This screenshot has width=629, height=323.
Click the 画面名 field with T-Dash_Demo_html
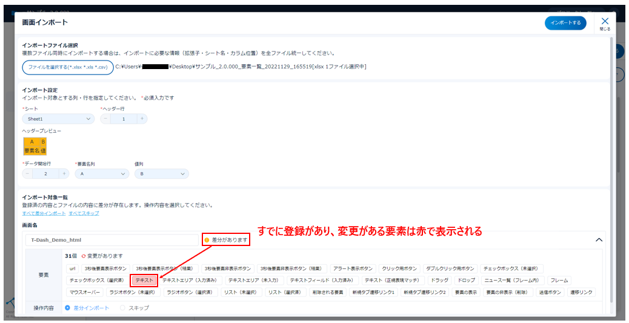click(x=110, y=240)
